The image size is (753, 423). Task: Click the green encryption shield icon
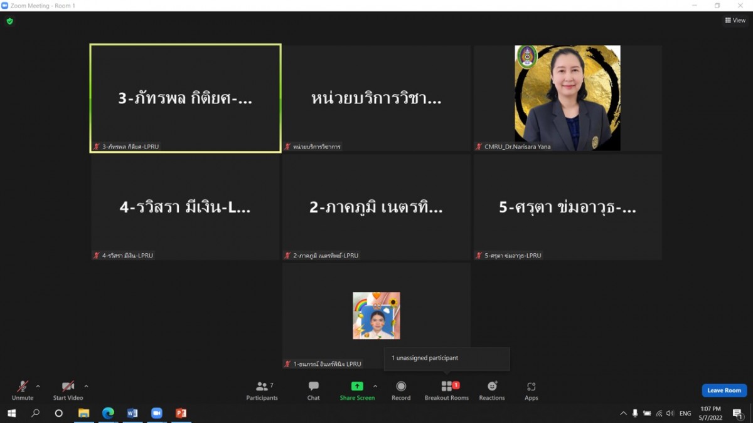[9, 21]
